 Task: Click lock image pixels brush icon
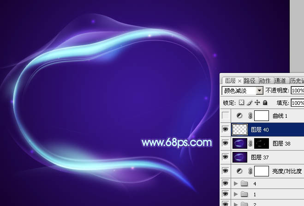point(250,103)
